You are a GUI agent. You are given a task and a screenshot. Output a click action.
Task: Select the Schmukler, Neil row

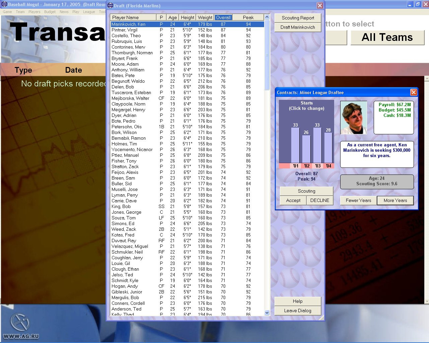[187, 252]
